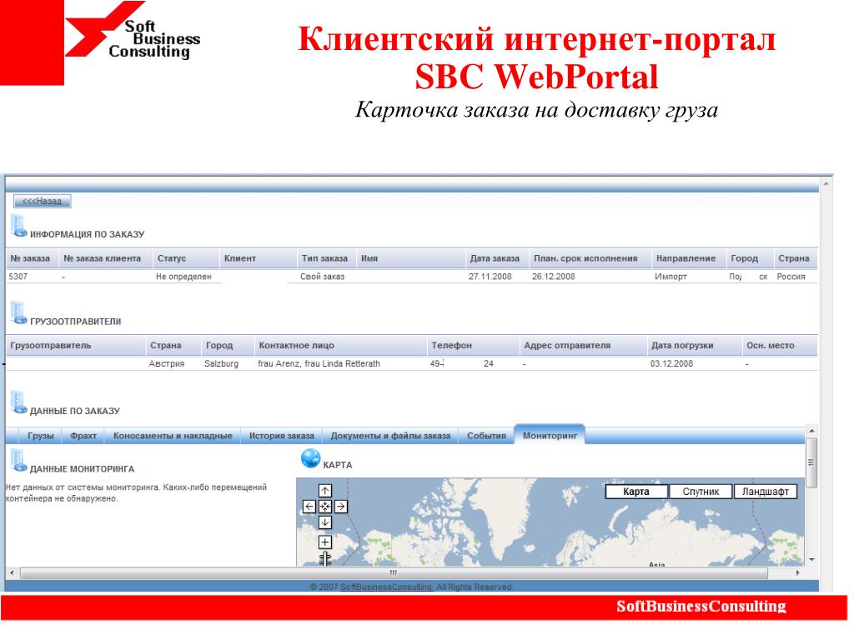Switch map to Карта view

tap(636, 492)
